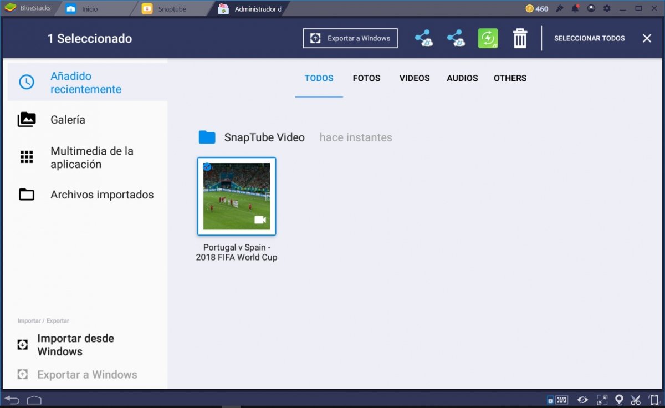This screenshot has width=665, height=408.
Task: Click the grid icon for app media
Action: point(27,157)
